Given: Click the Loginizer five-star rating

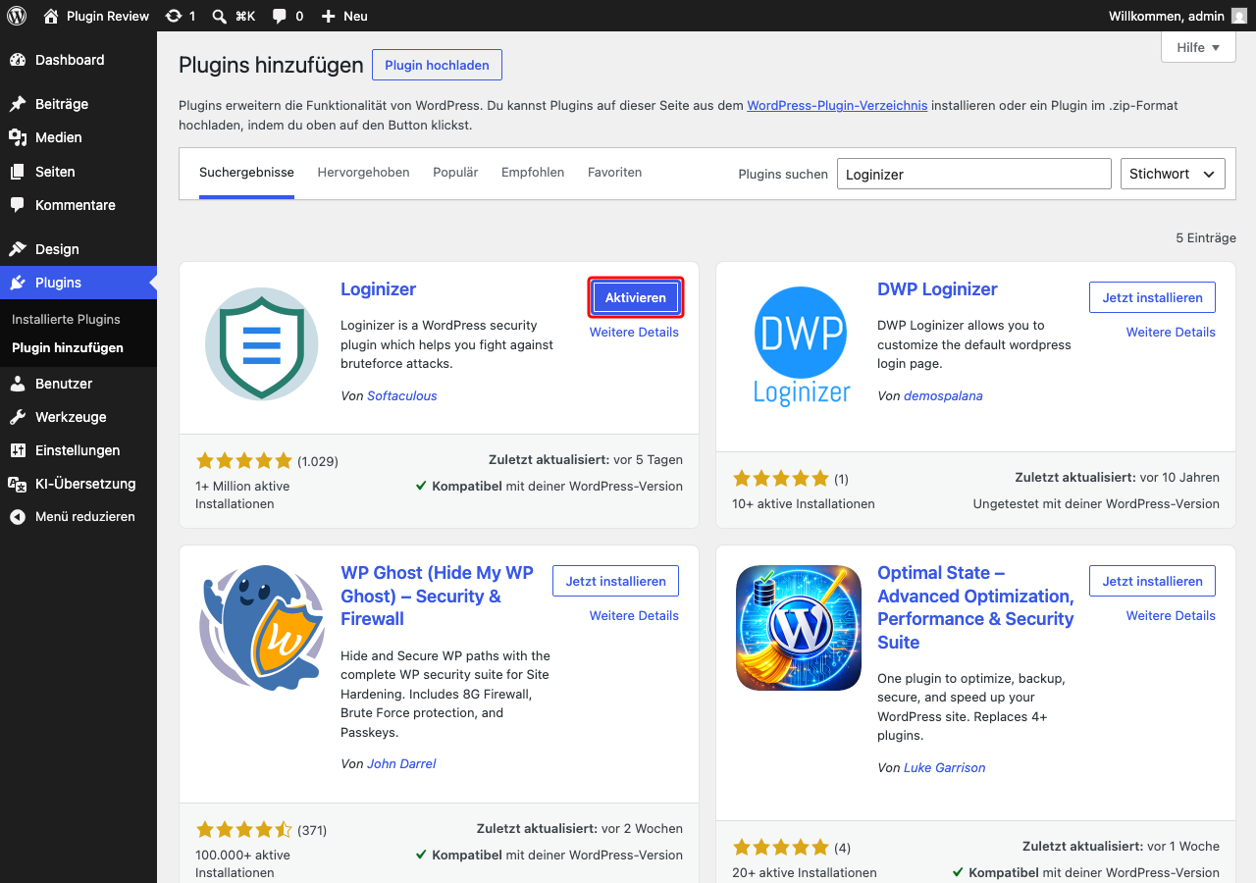Looking at the screenshot, I should pyautogui.click(x=243, y=460).
